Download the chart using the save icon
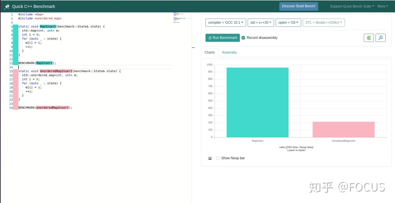 point(210,158)
